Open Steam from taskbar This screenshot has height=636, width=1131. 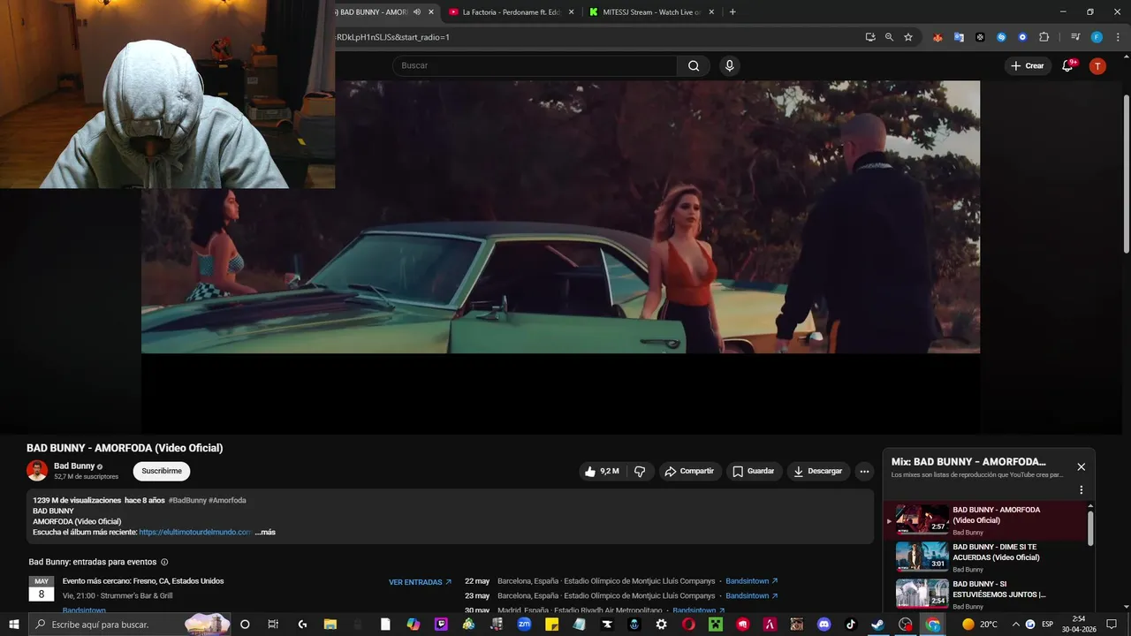pyautogui.click(x=877, y=624)
